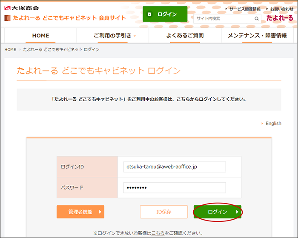Click the breadcrumb text たよれーる どこでもキャビネット ログイン
This screenshot has width=298, height=238.
[61, 50]
